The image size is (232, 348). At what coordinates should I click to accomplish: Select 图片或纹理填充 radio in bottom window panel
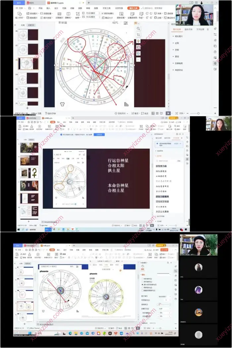click(x=143, y=284)
